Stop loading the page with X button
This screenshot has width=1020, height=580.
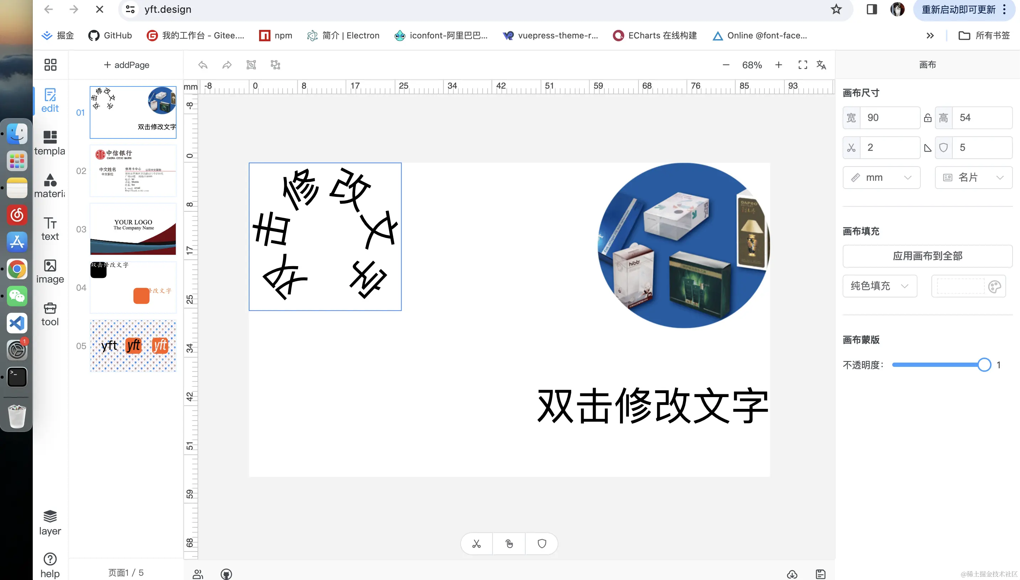pos(100,9)
